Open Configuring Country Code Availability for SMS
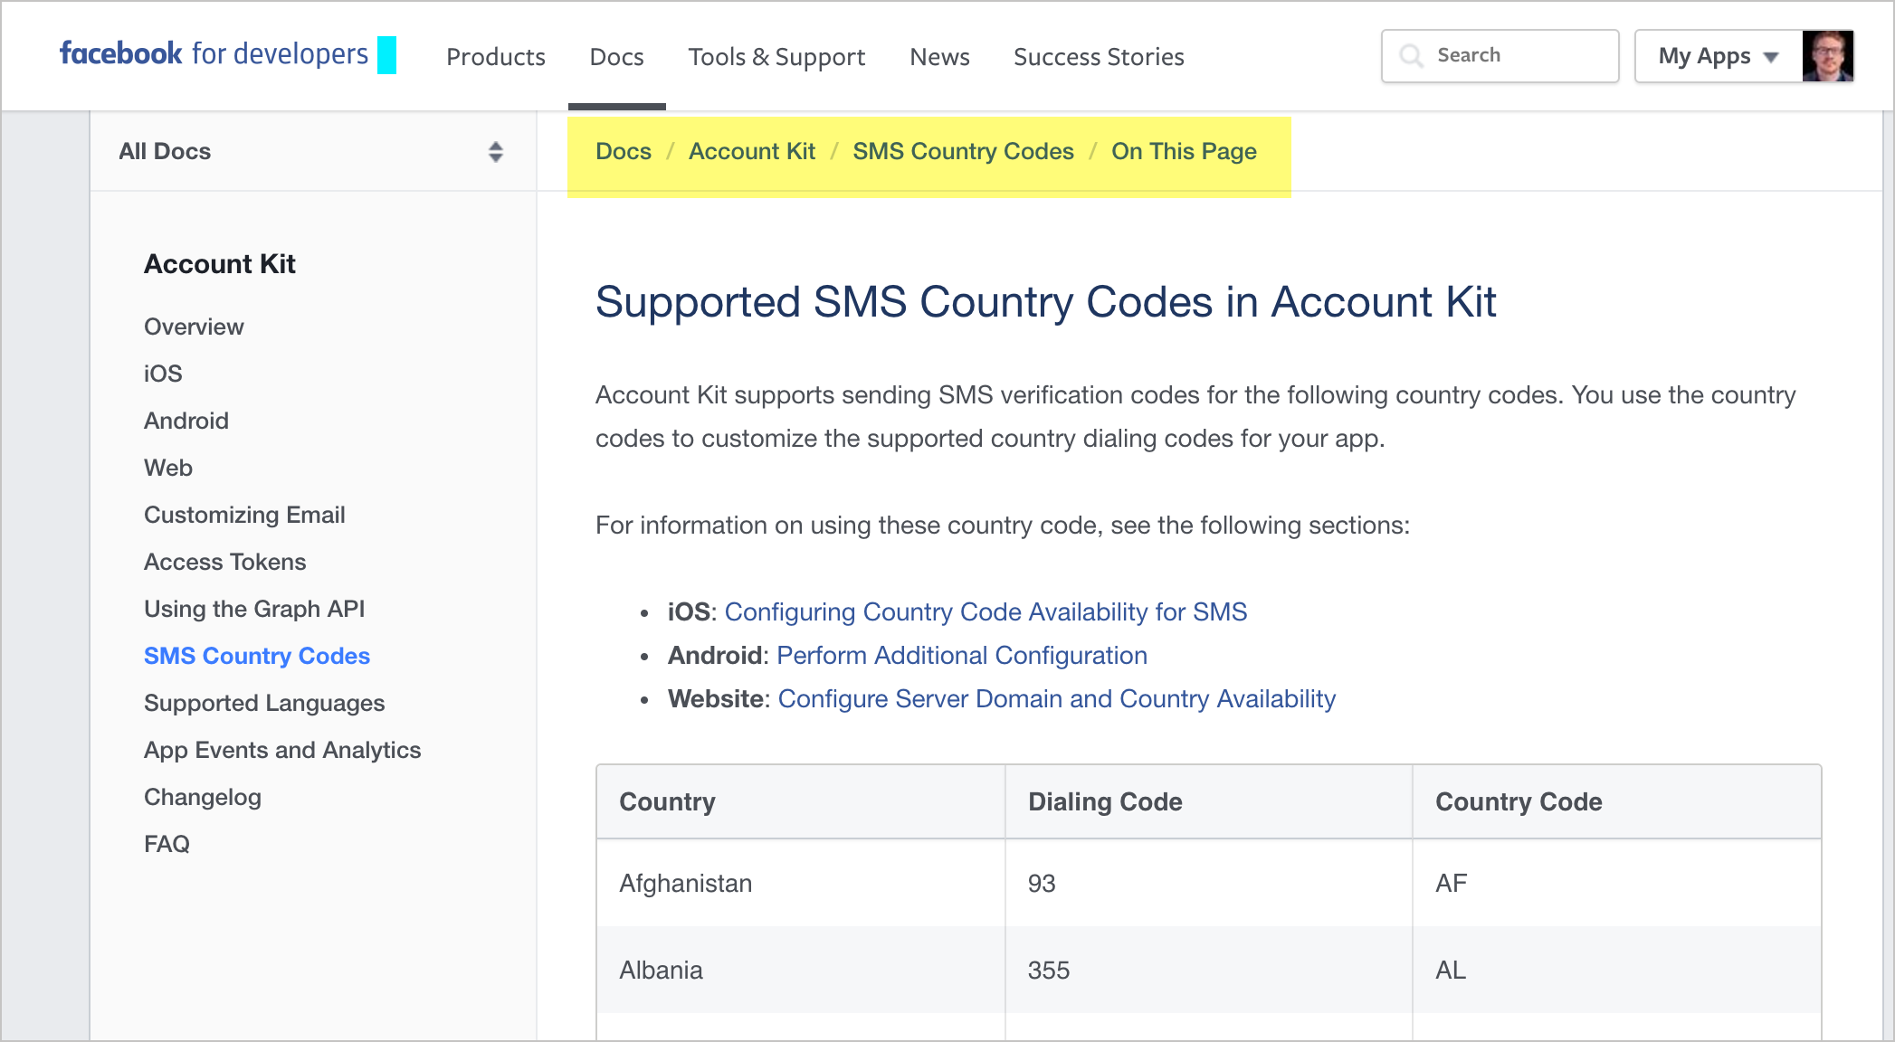1895x1042 pixels. coord(986,612)
